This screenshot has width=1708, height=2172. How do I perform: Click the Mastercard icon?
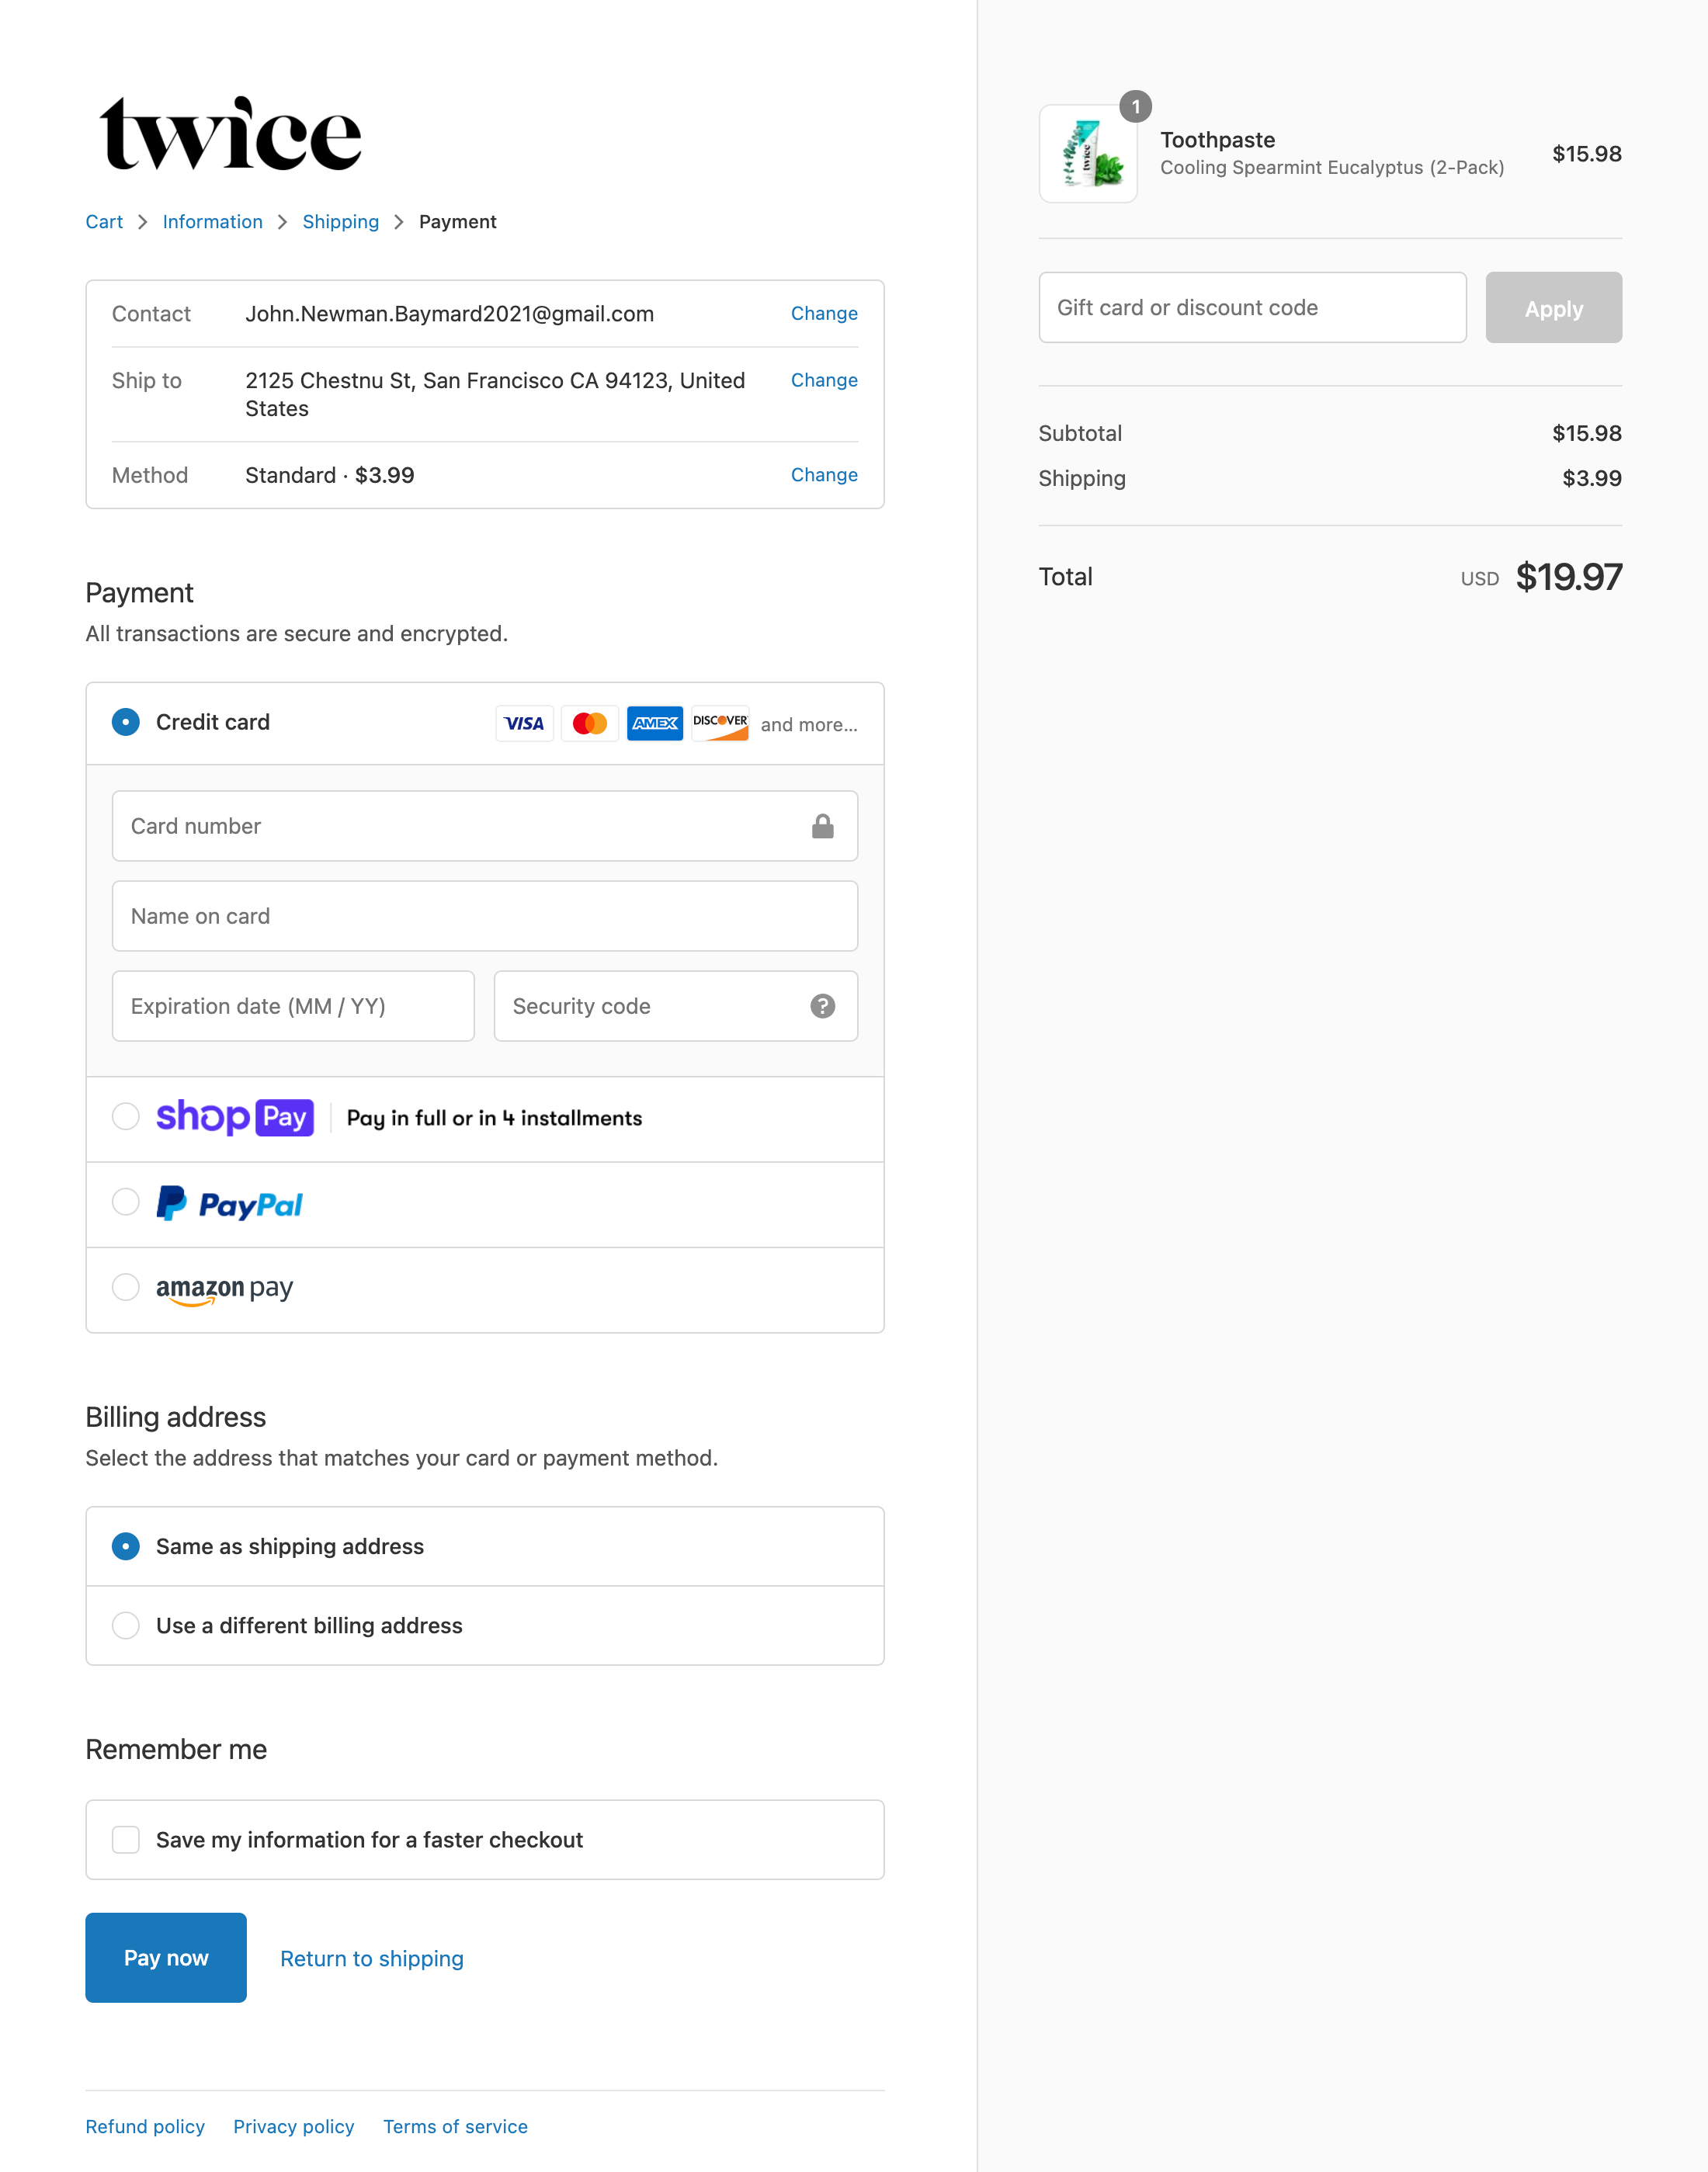tap(589, 723)
